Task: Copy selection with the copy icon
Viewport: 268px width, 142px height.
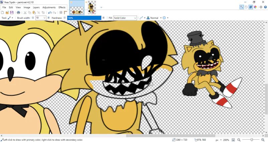Action: (29, 13)
